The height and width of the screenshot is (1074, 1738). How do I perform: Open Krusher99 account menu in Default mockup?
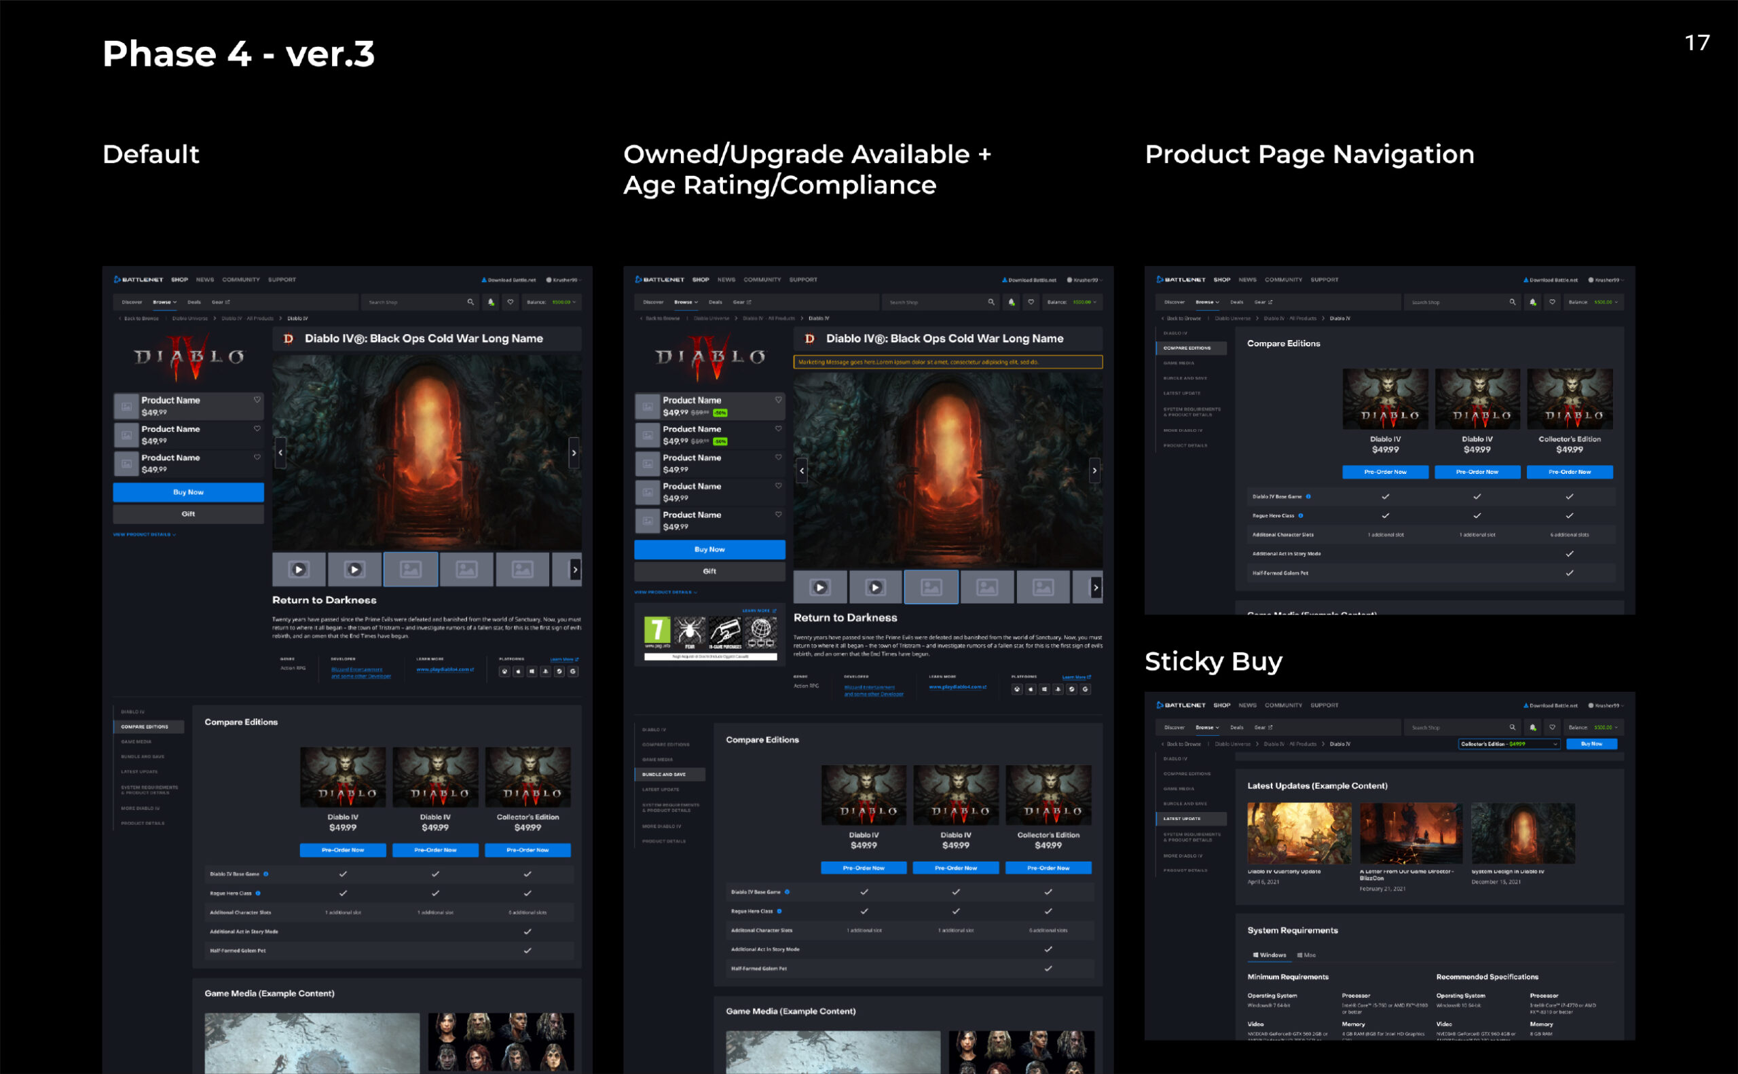coord(564,280)
